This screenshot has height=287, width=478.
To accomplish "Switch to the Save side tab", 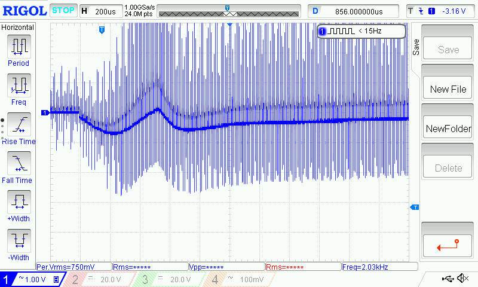I will [416, 47].
